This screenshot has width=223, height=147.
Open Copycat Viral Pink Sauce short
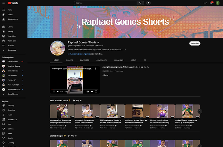[x=112, y=111]
